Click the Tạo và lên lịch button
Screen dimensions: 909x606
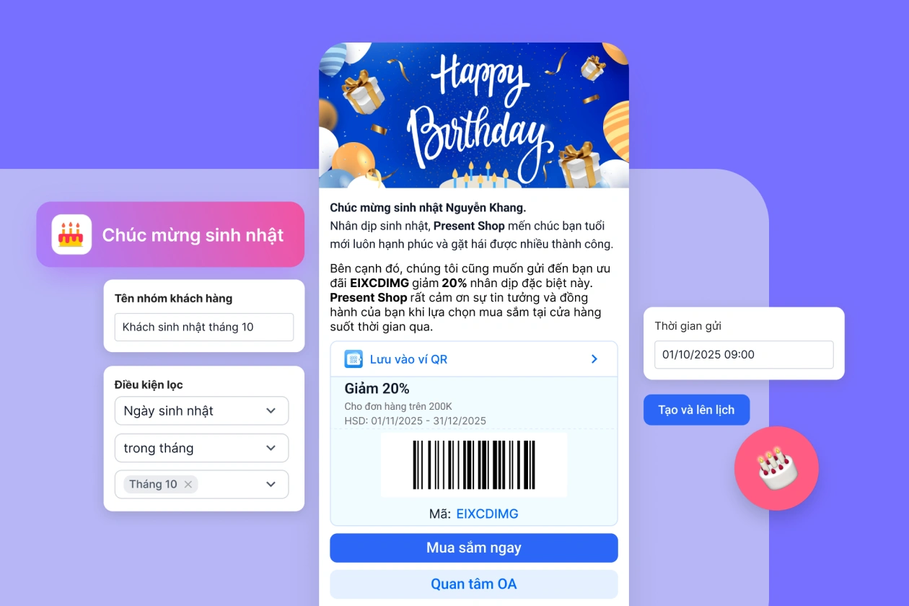coord(696,410)
